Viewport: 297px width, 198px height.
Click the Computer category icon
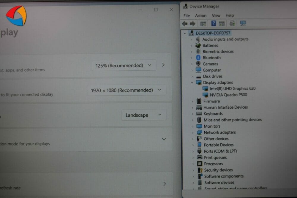198,70
